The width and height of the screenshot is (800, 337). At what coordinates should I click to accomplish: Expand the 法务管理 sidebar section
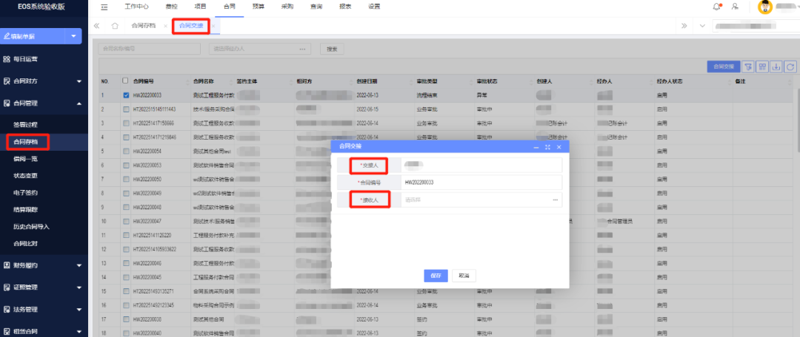click(x=79, y=309)
